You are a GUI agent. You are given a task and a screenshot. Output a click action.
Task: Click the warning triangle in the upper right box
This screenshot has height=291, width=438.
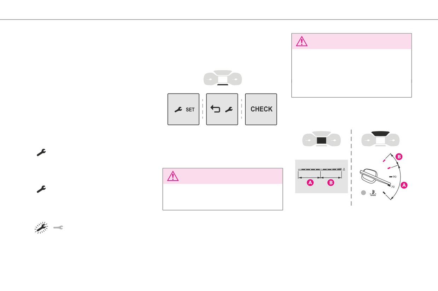pos(302,41)
